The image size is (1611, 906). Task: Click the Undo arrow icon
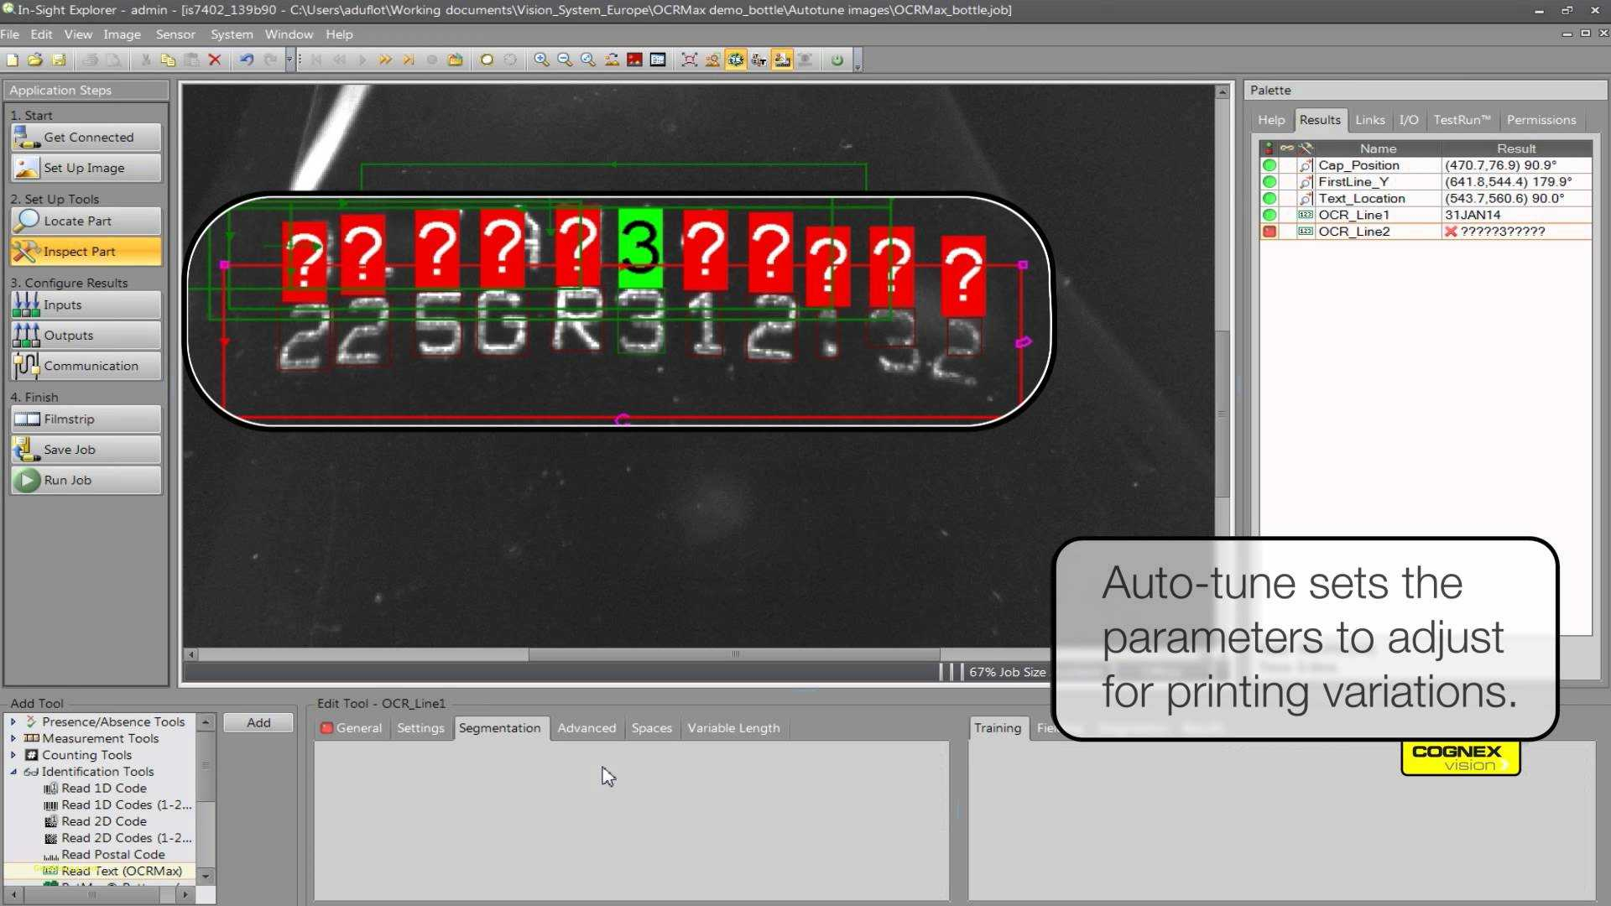[246, 60]
